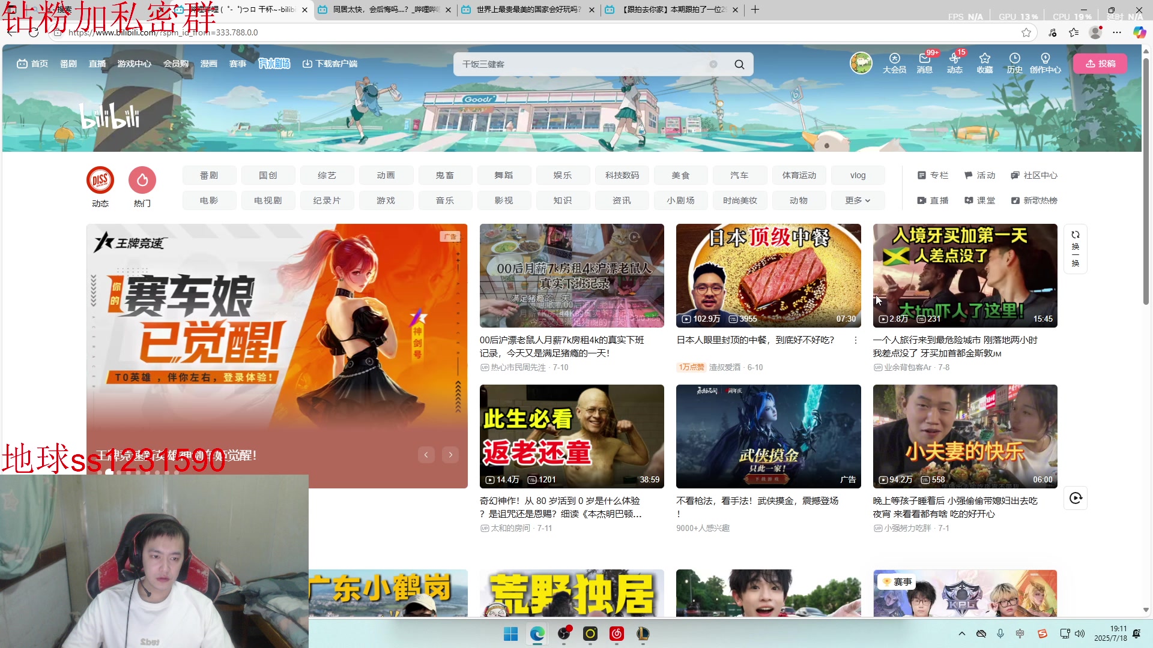The width and height of the screenshot is (1153, 648).
Task: Open more options on 日本人眼里封顶的中餐 video
Action: click(855, 340)
